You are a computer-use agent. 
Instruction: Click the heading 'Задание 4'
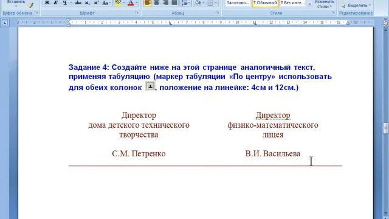click(88, 68)
